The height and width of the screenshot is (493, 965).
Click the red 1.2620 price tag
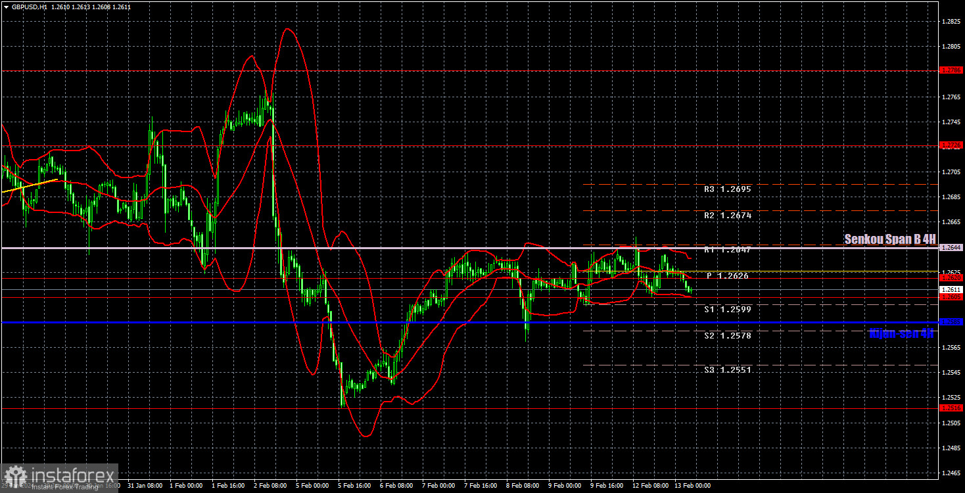951,278
